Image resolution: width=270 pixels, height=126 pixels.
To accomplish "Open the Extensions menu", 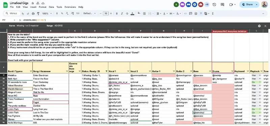I will [x=70, y=7].
